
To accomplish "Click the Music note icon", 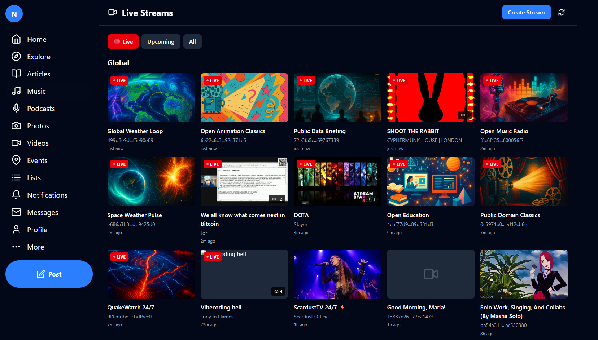I will point(16,91).
